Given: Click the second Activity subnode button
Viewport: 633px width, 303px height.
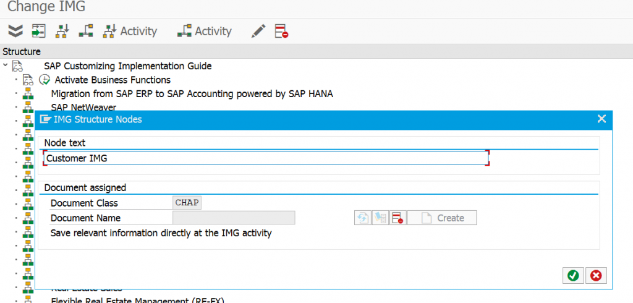Looking at the screenshot, I should [204, 31].
